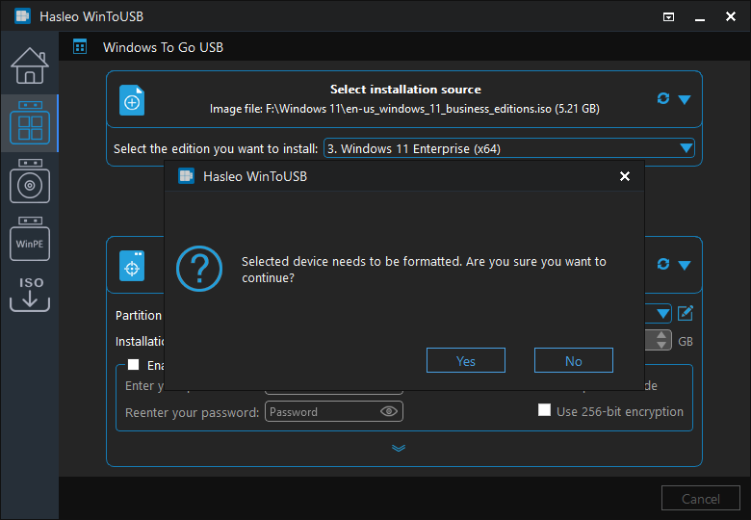Expand more options with double chevron
Image resolution: width=751 pixels, height=520 pixels.
tap(399, 448)
